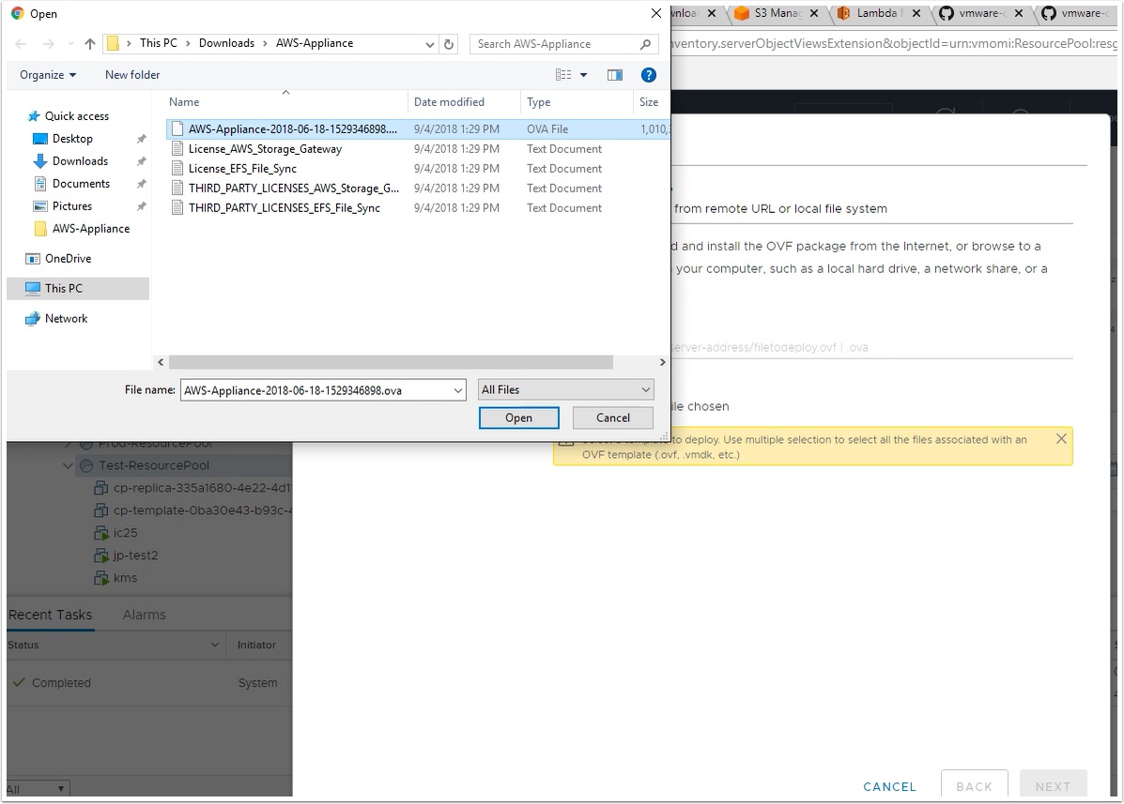The height and width of the screenshot is (804, 1124).
Task: Click the horizontal scrollbar of file list
Action: (392, 362)
